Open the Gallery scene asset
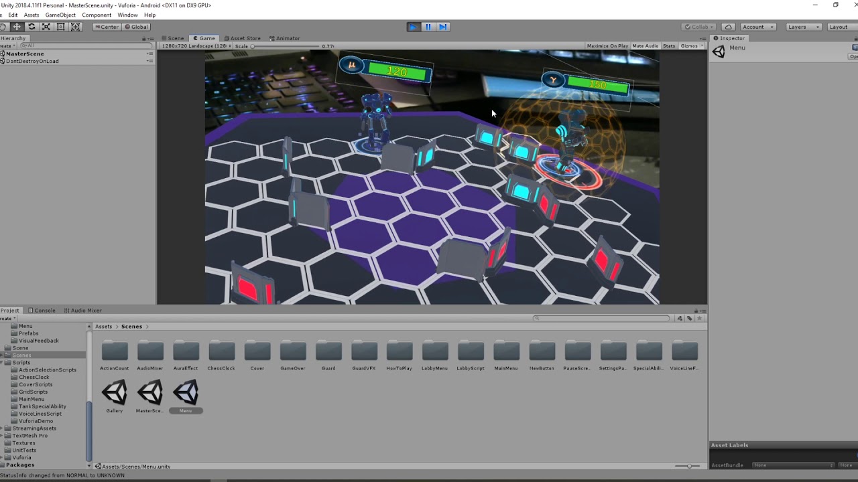 [x=115, y=396]
